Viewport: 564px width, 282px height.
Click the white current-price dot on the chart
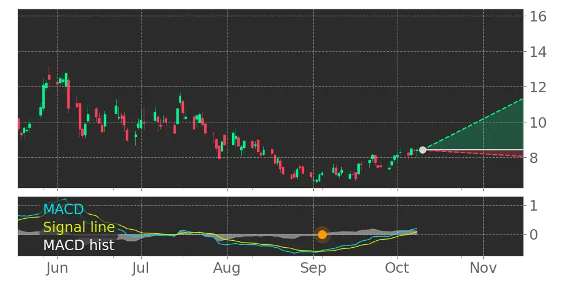pyautogui.click(x=422, y=150)
